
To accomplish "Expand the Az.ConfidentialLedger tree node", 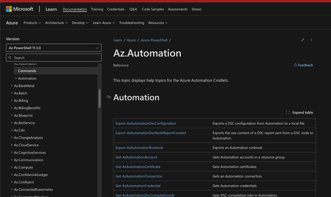I will pyautogui.click(x=12, y=174).
